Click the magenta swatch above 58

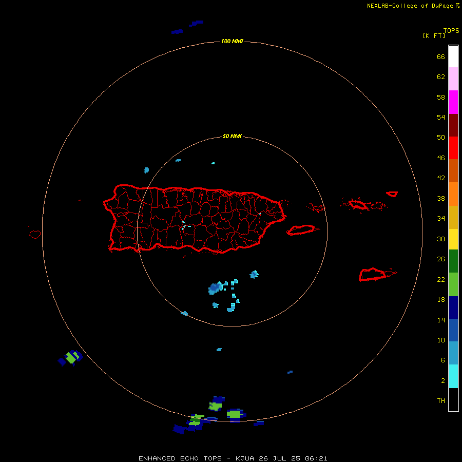[453, 102]
